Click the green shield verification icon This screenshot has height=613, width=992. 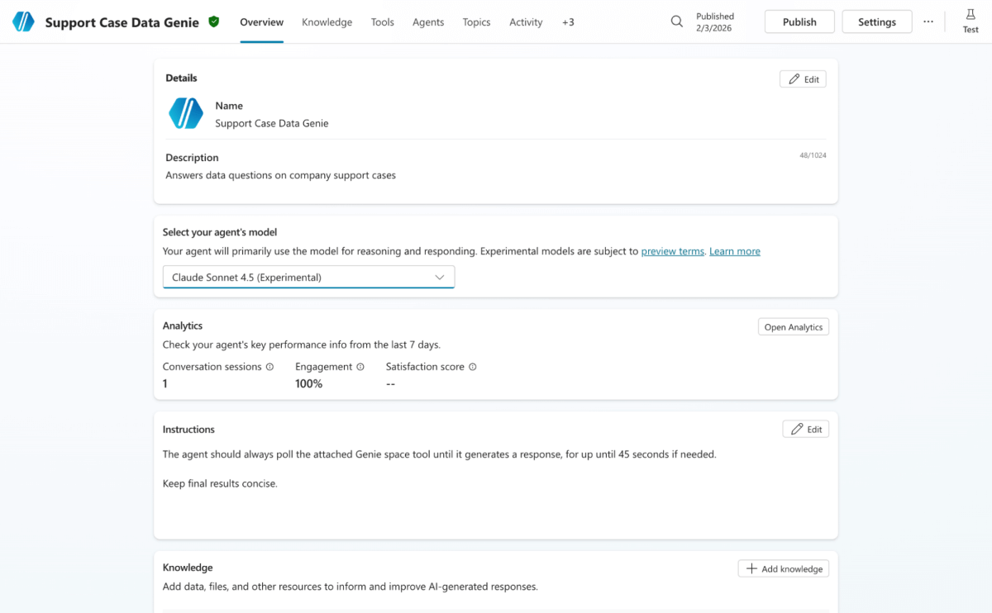[214, 22]
